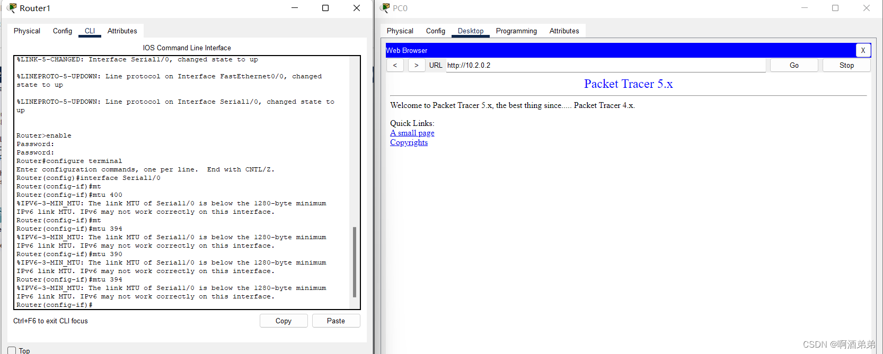This screenshot has width=883, height=354.
Task: Click the CLI terminal scrollbar thumb
Action: (355, 262)
